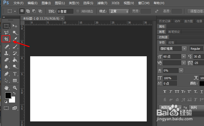Select the Pen tool
Image resolution: width=204 pixels, height=126 pixels.
[6, 74]
